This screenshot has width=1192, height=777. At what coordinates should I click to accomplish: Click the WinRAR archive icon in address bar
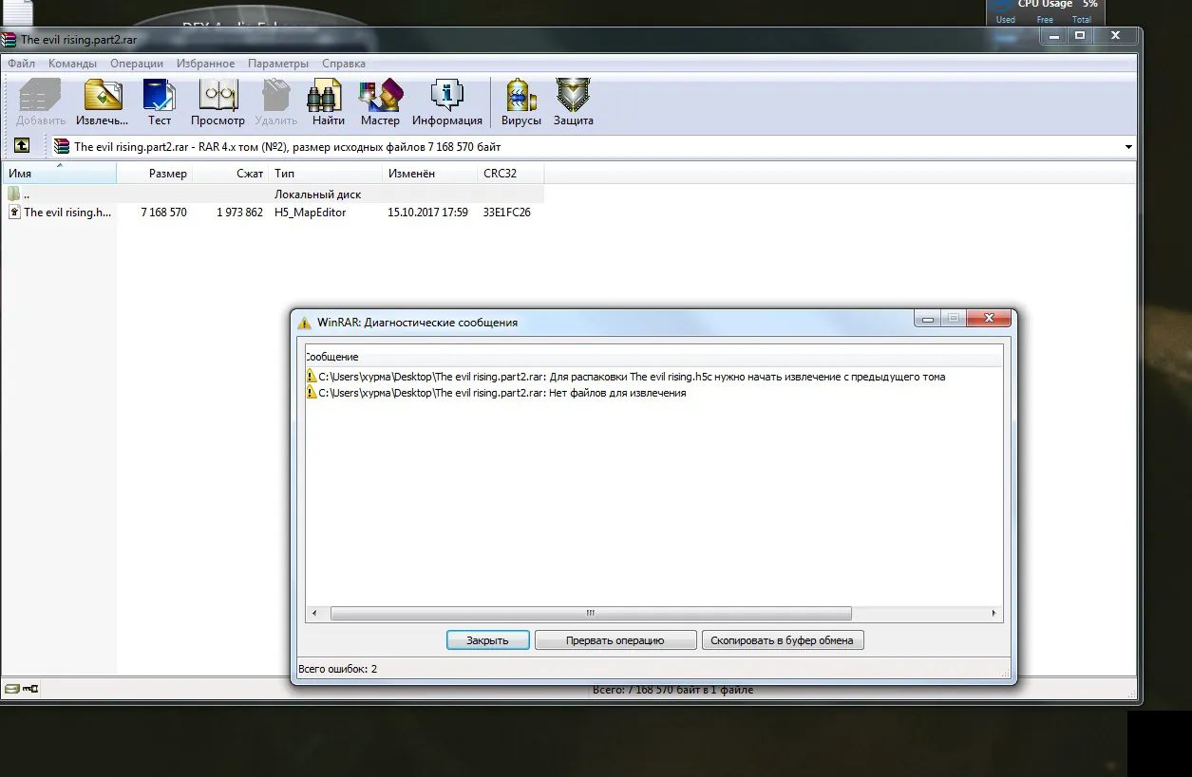(x=62, y=147)
